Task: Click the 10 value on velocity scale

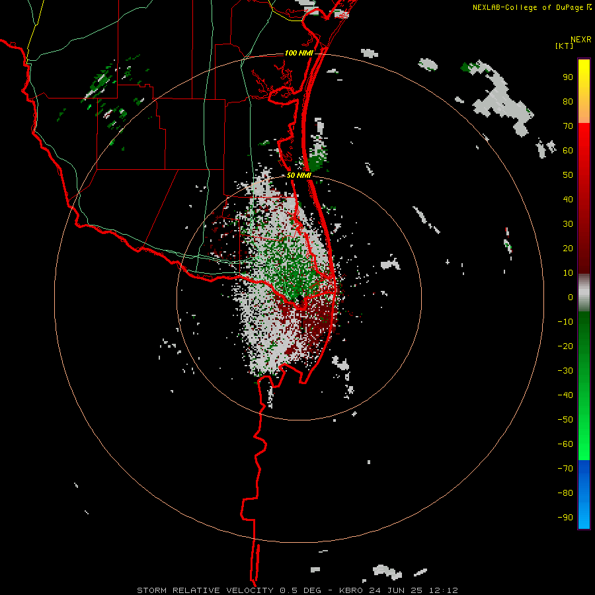Action: [x=568, y=273]
